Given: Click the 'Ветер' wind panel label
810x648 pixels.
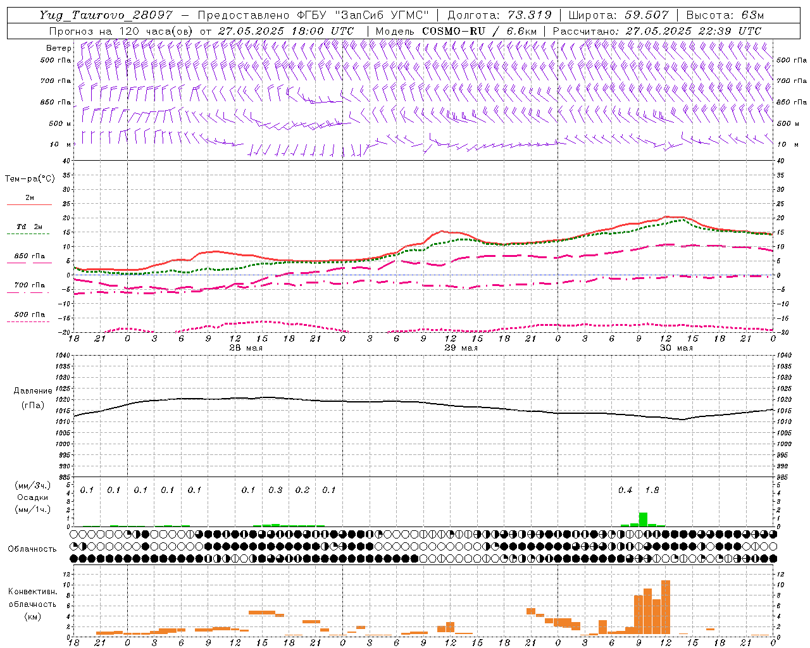Looking at the screenshot, I should click(58, 48).
